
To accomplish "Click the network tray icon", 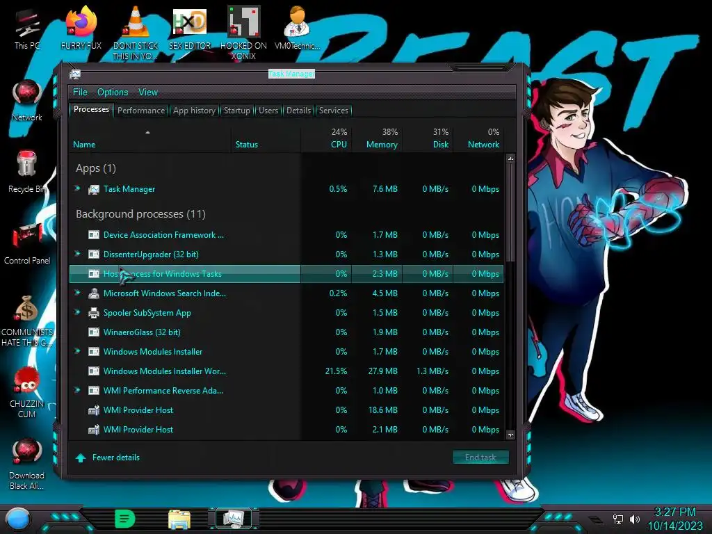I will click(x=618, y=519).
